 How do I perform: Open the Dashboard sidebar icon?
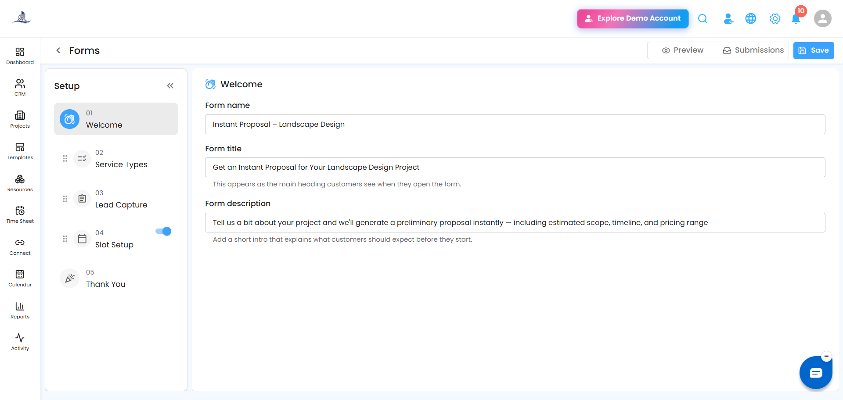click(20, 56)
